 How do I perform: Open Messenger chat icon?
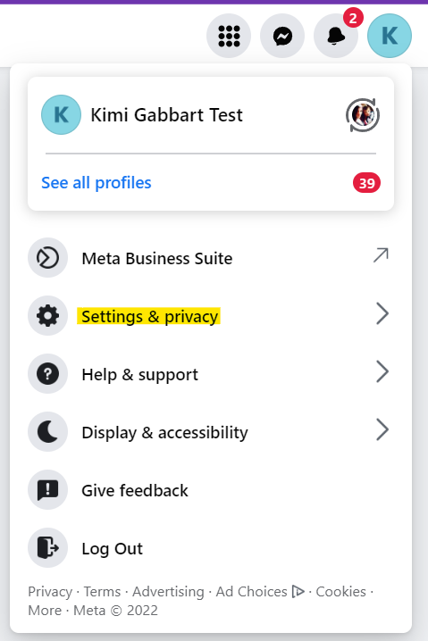point(282,36)
